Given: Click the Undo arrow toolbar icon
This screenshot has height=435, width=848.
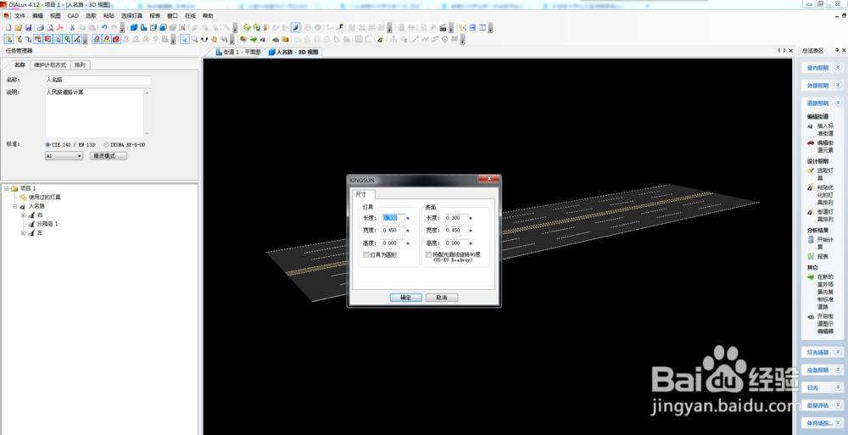Looking at the screenshot, I should (x=103, y=28).
